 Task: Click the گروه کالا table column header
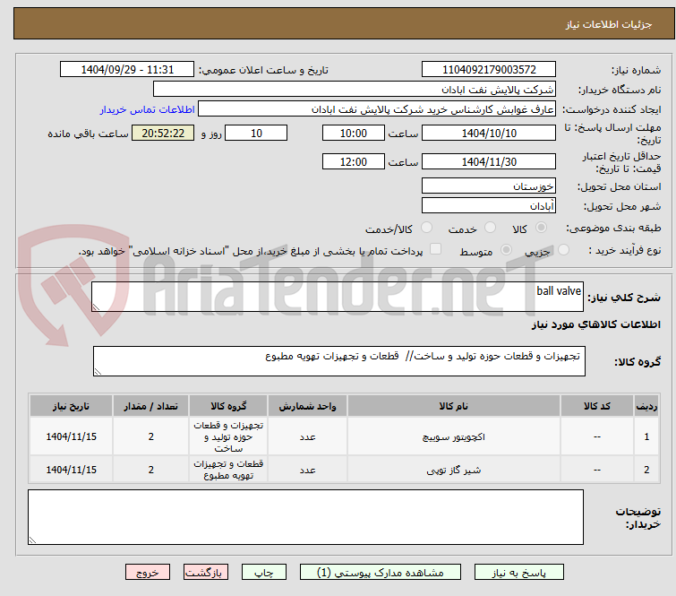tap(228, 406)
